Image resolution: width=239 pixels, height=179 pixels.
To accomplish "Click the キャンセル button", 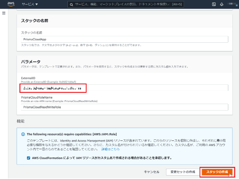I will tap(152, 172).
